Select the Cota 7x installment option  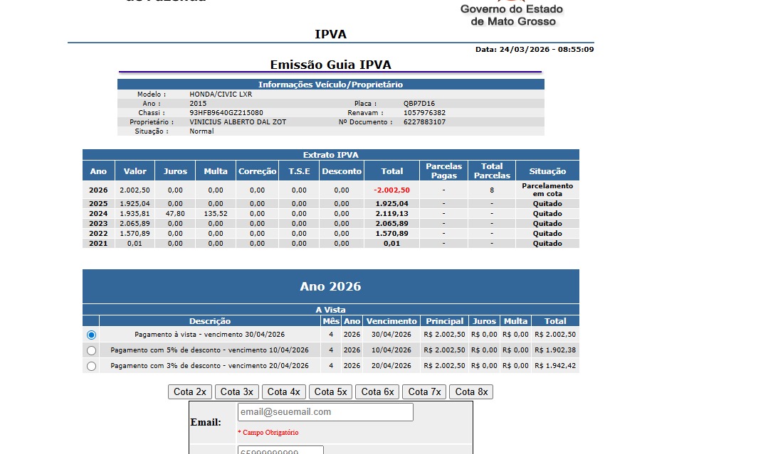[x=424, y=392]
